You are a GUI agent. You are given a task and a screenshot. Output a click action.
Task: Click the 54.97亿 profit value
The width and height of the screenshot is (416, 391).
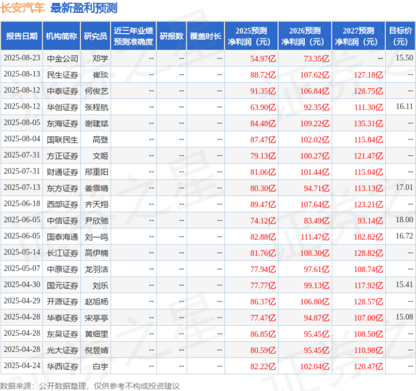tap(263, 58)
